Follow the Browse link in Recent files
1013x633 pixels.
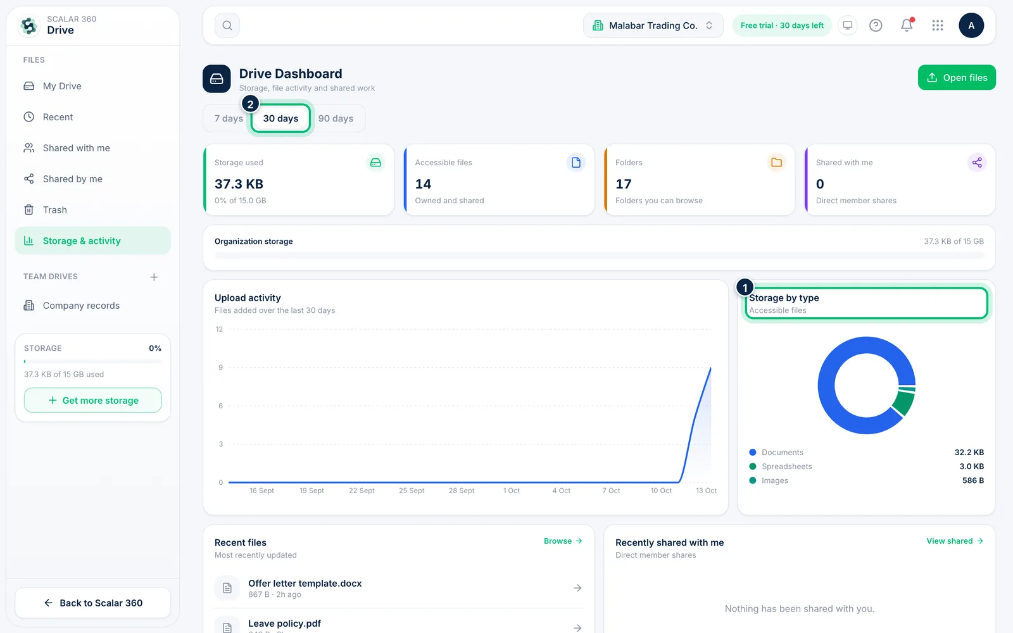(x=563, y=541)
